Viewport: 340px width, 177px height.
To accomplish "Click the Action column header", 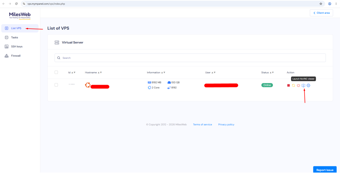I will coord(290,72).
